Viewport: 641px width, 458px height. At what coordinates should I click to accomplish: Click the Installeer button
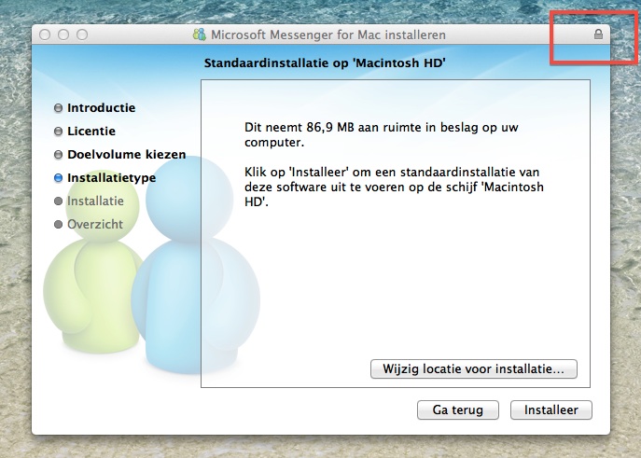(x=551, y=409)
